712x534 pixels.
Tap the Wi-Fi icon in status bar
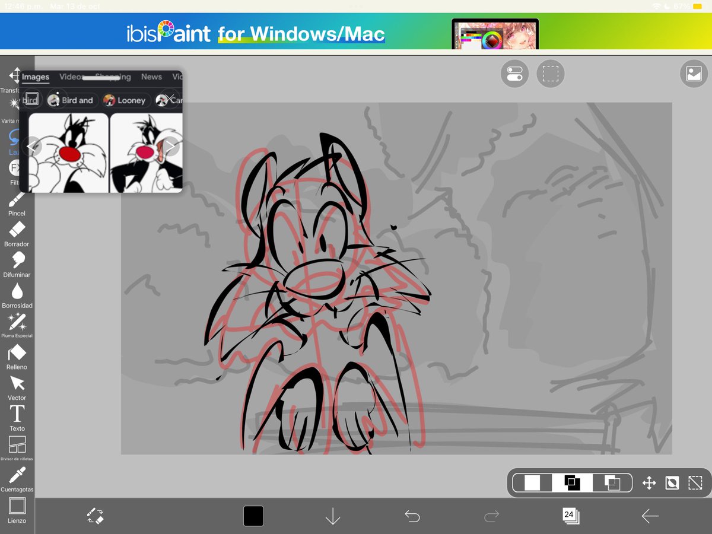tap(656, 6)
